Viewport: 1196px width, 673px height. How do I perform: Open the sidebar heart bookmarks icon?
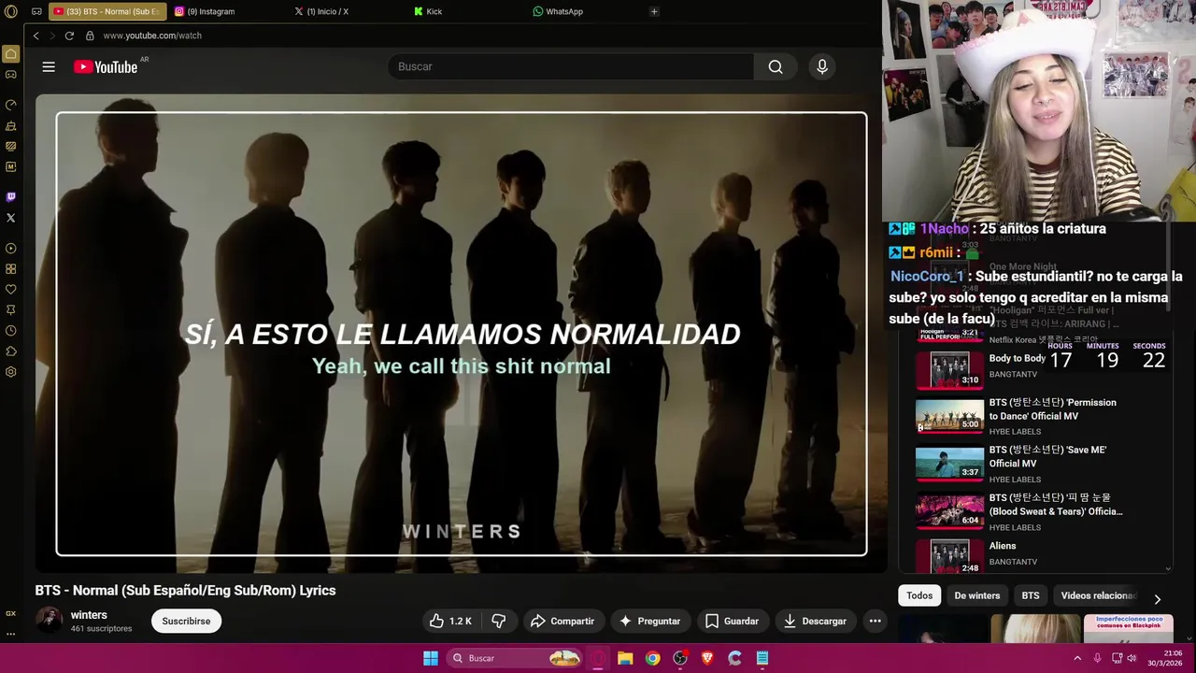(11, 290)
